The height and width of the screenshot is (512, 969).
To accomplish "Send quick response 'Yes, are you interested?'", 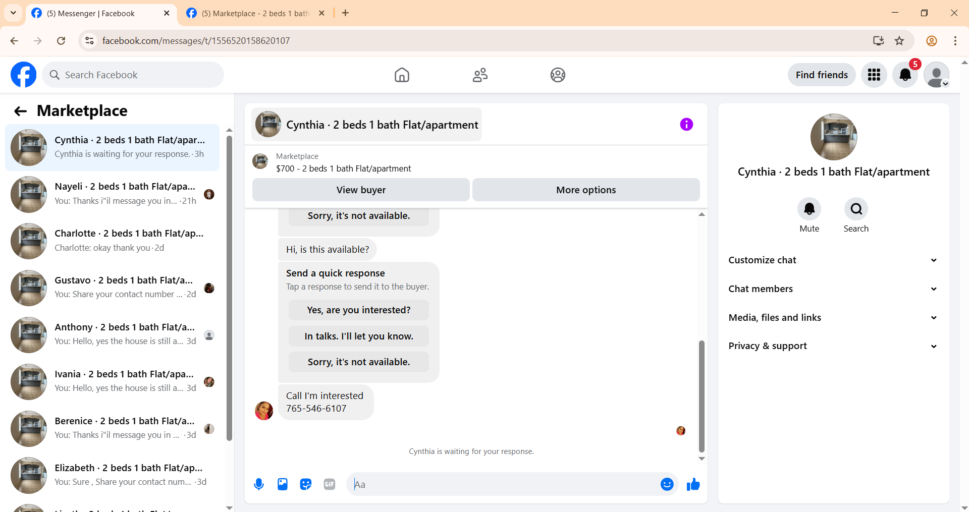I will click(359, 310).
